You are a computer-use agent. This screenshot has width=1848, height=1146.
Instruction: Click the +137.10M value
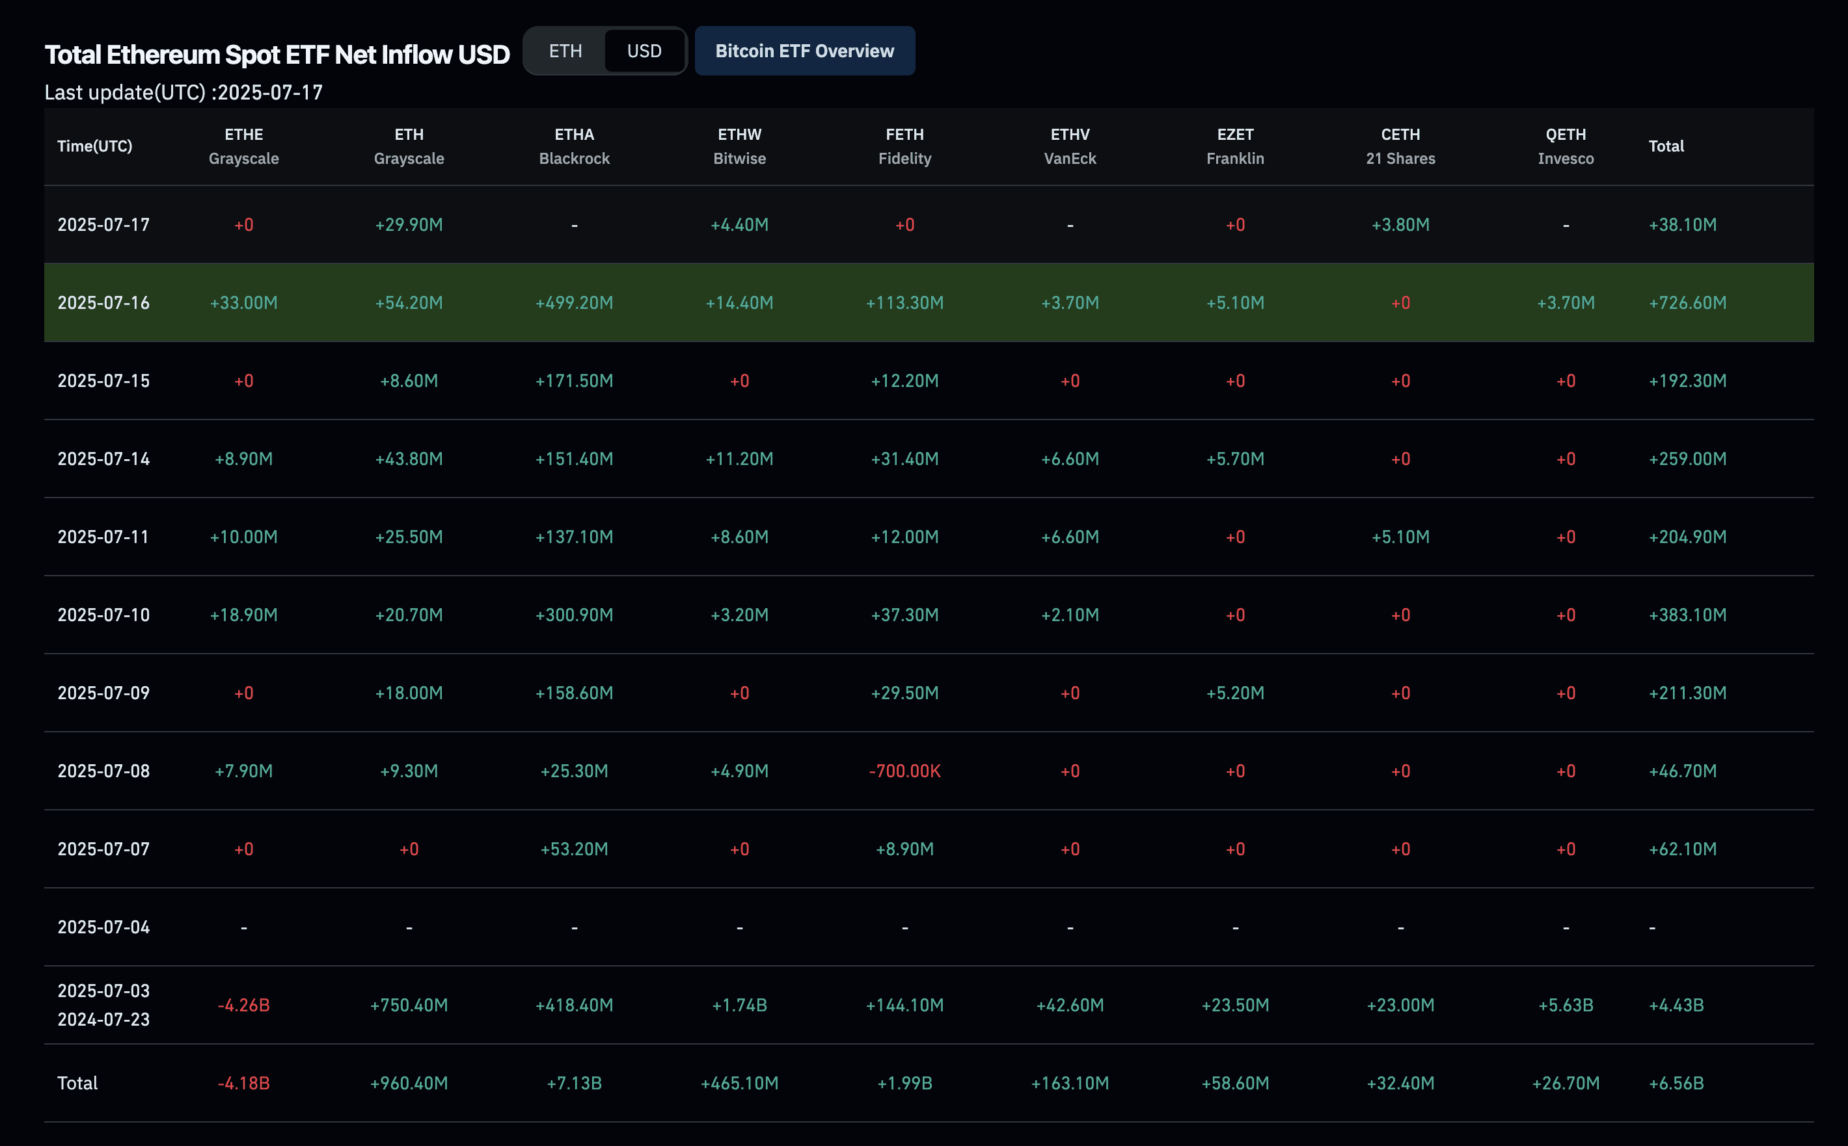[574, 537]
